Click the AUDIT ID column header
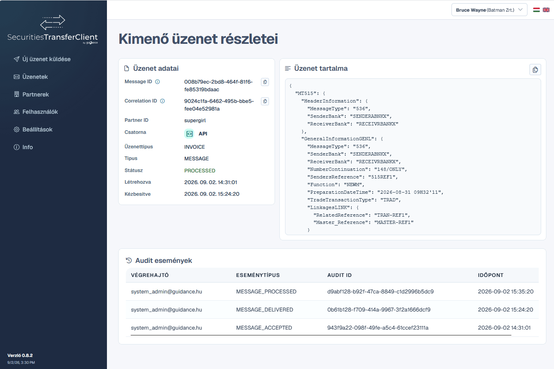The width and height of the screenshot is (554, 369). pyautogui.click(x=340, y=275)
